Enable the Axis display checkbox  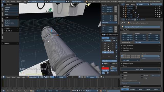point(122,78)
